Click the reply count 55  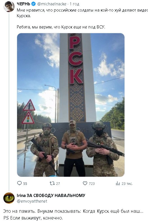(25, 184)
